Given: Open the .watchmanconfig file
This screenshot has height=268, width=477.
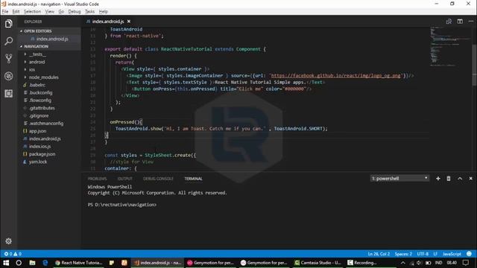Looking at the screenshot, I should coord(46,124).
